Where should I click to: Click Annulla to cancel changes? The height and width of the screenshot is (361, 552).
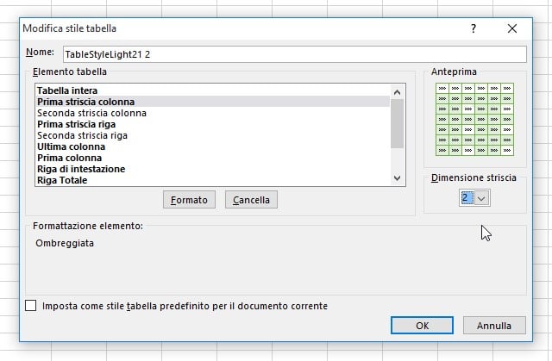pyautogui.click(x=494, y=326)
